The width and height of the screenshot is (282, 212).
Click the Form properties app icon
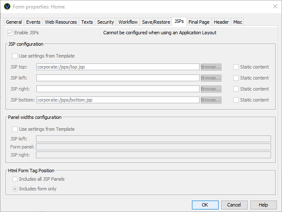[x=7, y=7]
